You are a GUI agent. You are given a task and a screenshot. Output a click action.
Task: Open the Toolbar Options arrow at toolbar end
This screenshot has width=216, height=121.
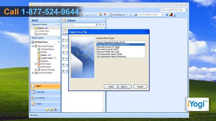[174, 15]
